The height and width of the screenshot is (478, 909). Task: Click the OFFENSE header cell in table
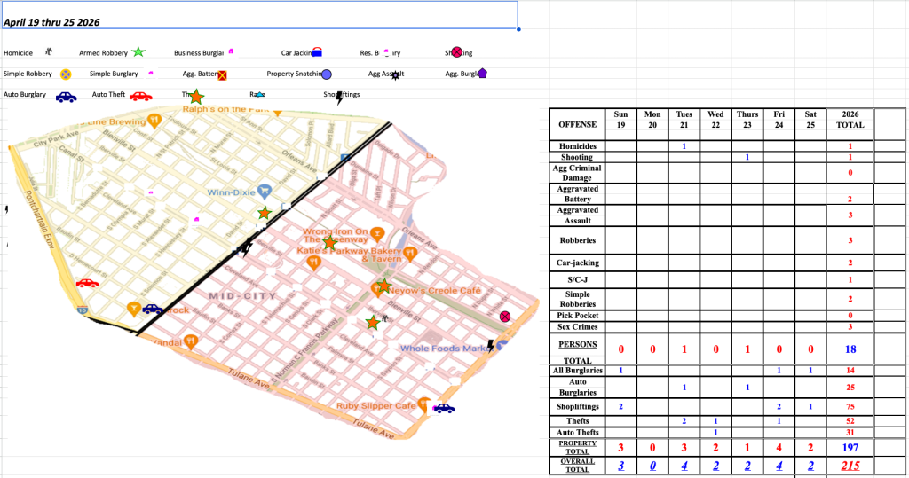click(578, 124)
